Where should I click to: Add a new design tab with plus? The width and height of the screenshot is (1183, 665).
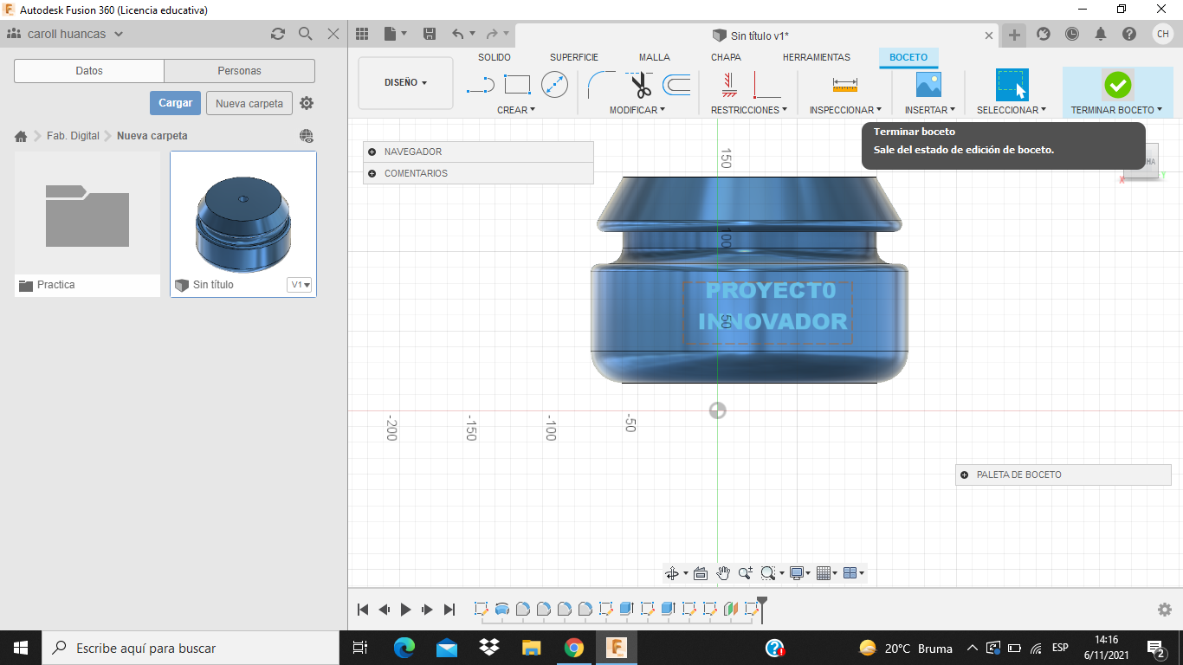coord(1014,35)
